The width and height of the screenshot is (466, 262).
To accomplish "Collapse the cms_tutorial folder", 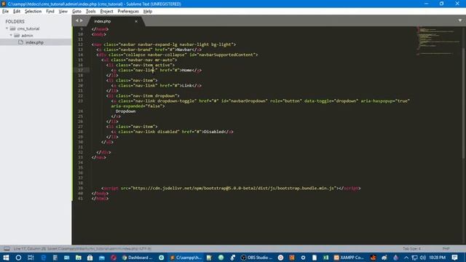I will coord(7,28).
